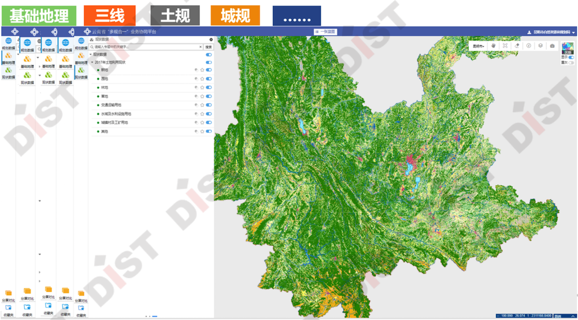Enable the 置灰 gray-out toggle

[x=571, y=62]
